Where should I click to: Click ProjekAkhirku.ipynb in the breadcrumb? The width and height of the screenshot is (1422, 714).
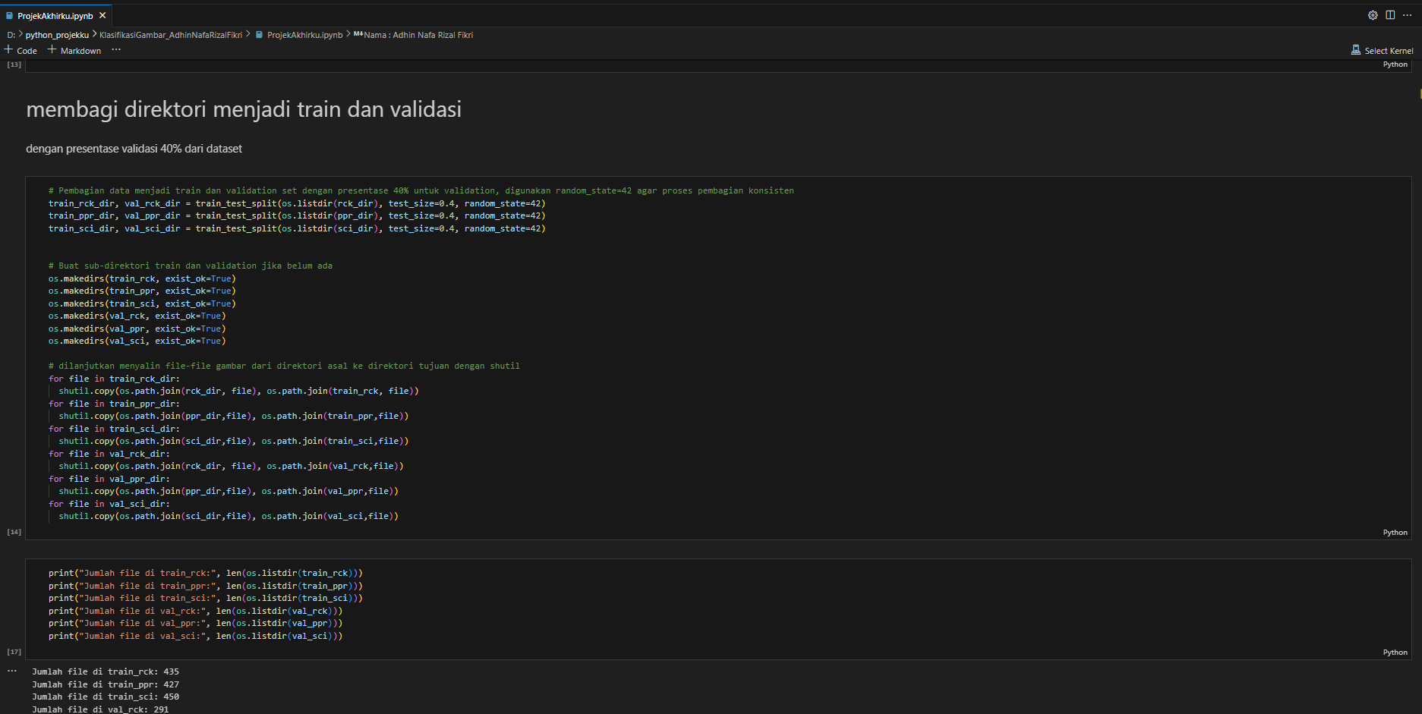(x=304, y=35)
